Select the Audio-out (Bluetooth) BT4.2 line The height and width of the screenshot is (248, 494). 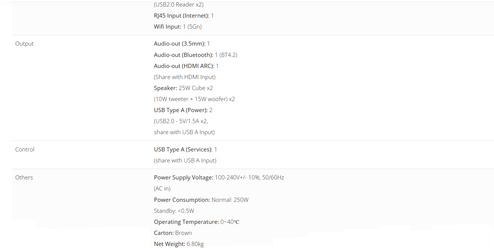196,55
